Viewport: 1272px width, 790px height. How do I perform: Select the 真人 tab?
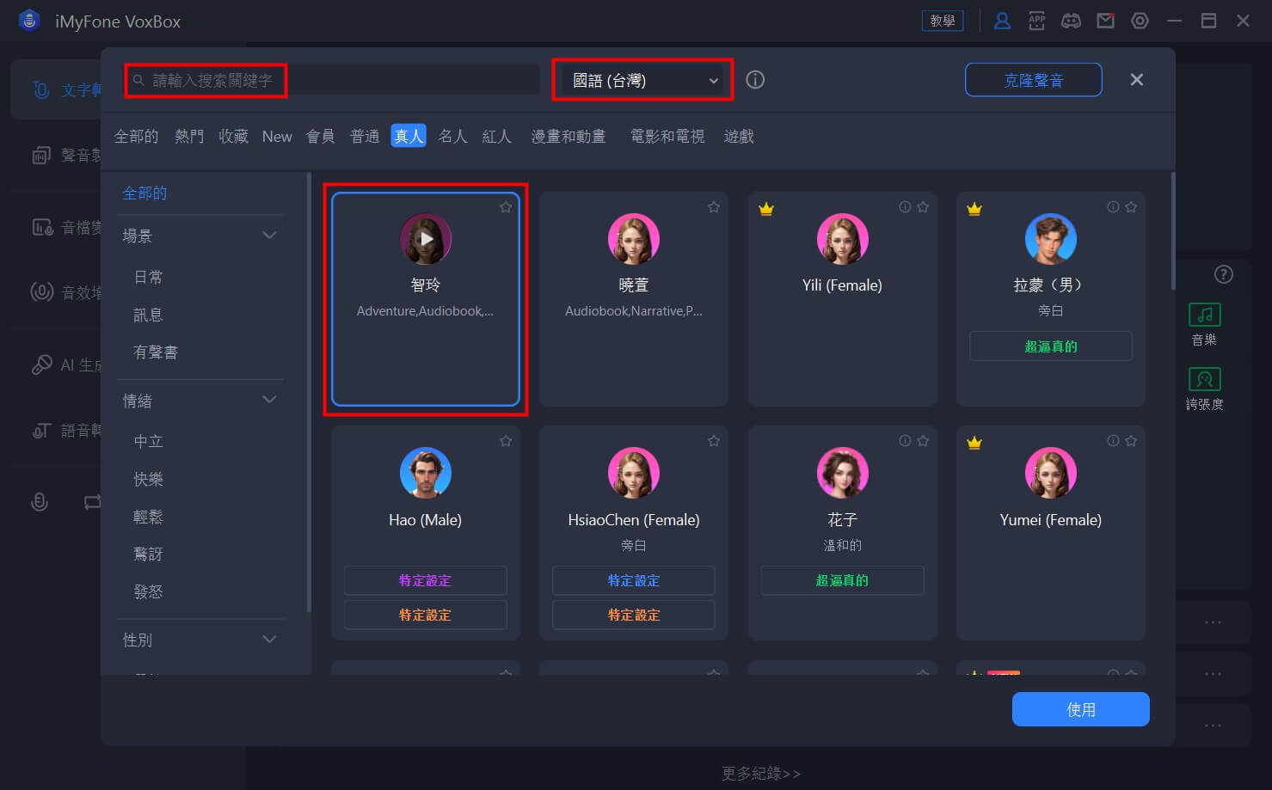click(x=409, y=136)
